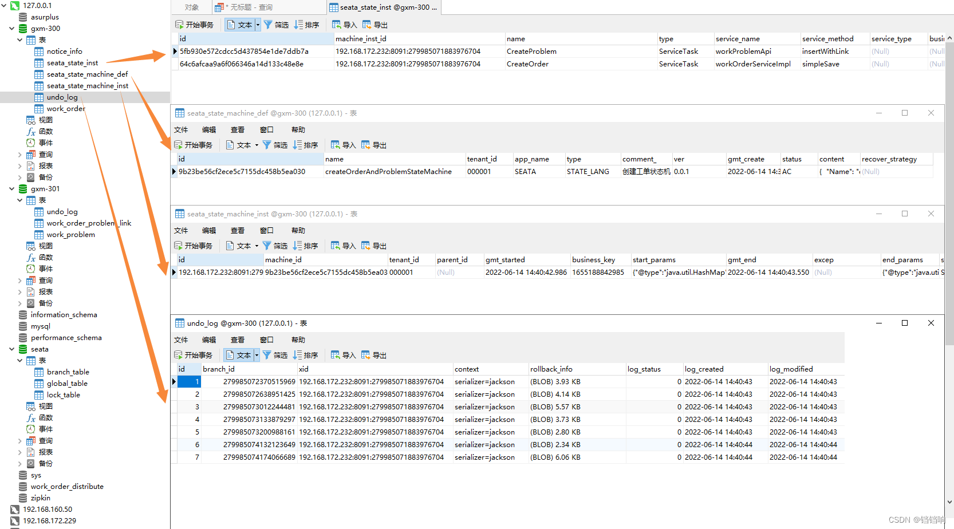The width and height of the screenshot is (954, 529).
Task: Select seata_state_machine_def table in tree
Action: (87, 74)
